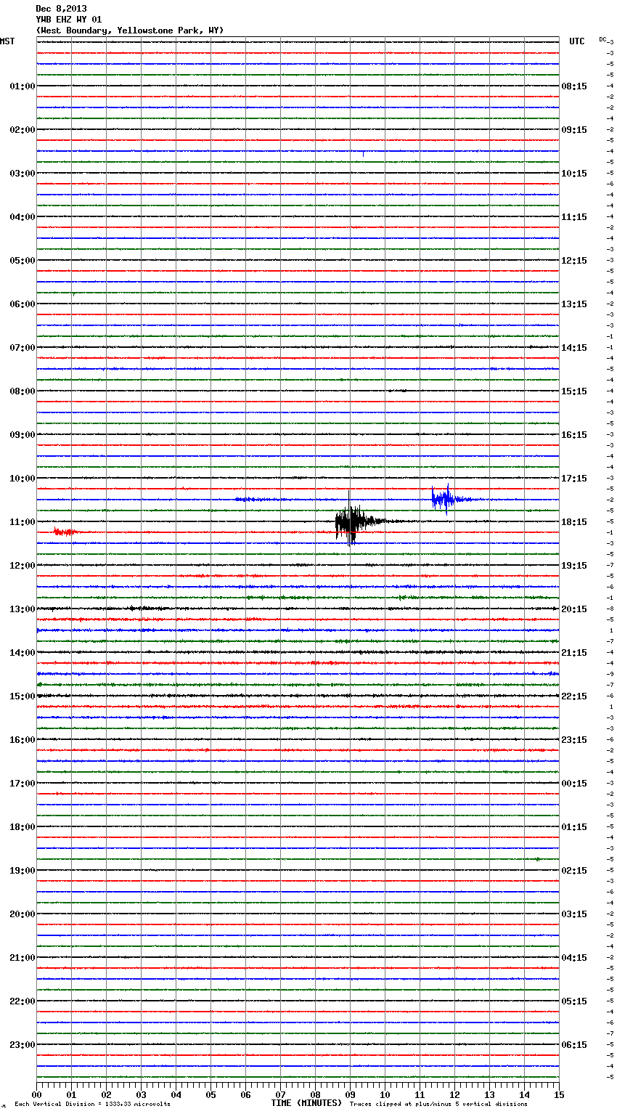617x1114 pixels.
Task: Click the '02:00' MST hour label
Action: click(x=23, y=130)
